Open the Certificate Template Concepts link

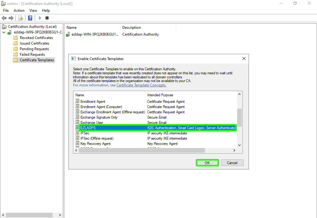tap(141, 85)
